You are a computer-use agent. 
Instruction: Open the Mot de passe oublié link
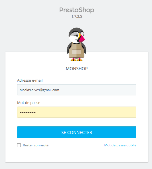coord(120,145)
